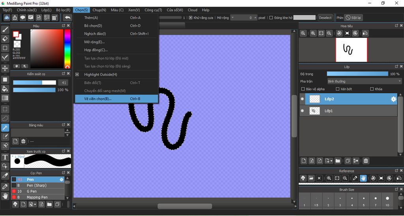Click hand icon in Reference panel
404x216 pixels.
[363, 178]
